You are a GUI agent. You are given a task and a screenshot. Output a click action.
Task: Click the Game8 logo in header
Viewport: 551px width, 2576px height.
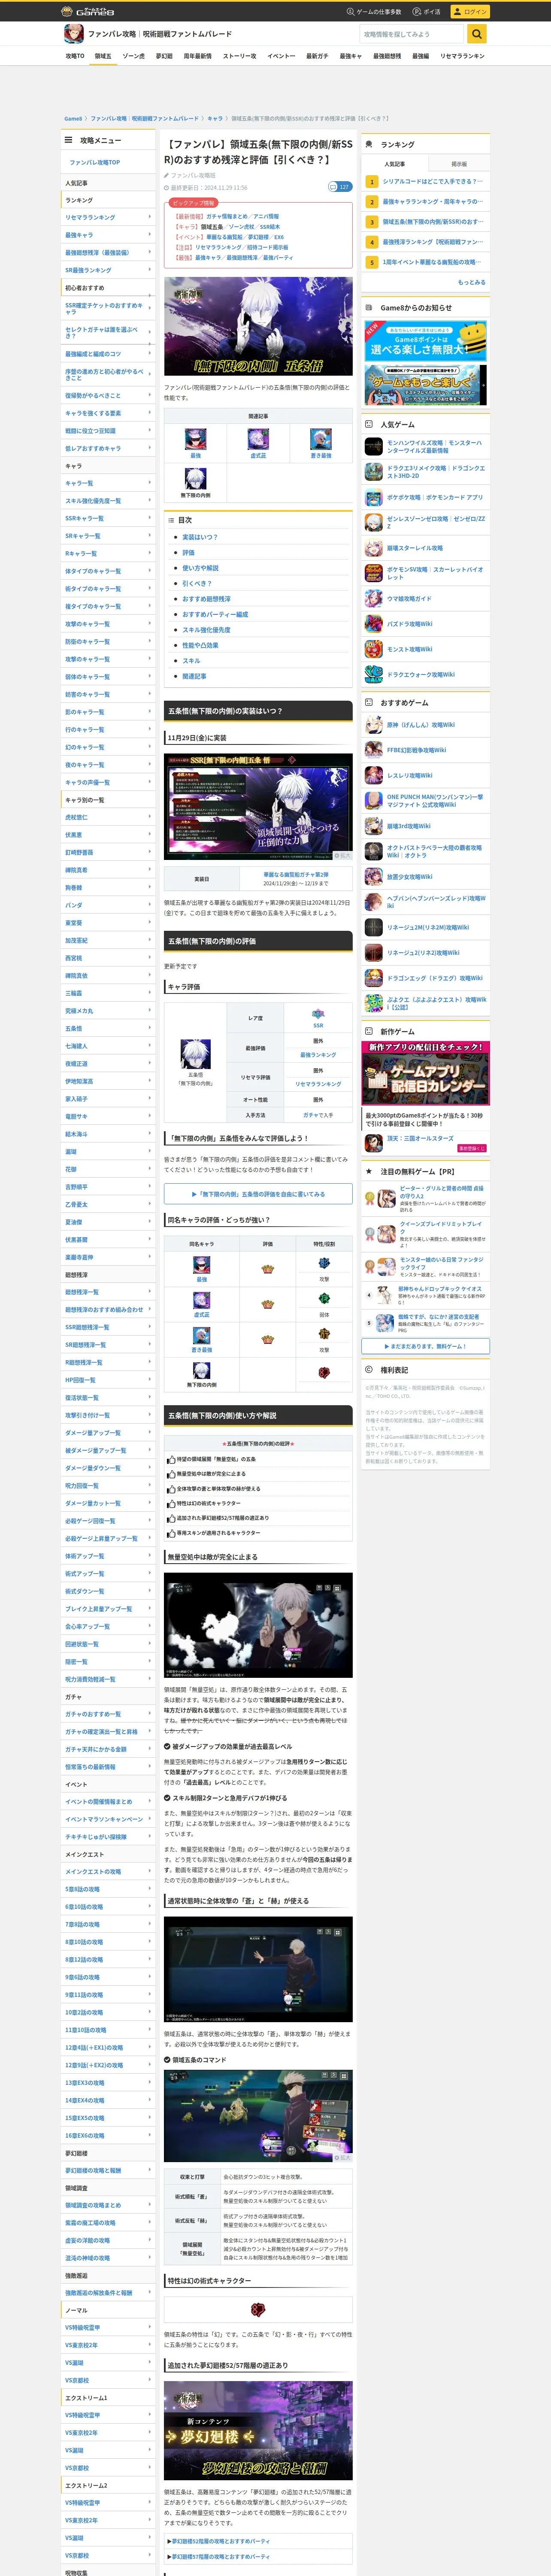click(x=88, y=11)
